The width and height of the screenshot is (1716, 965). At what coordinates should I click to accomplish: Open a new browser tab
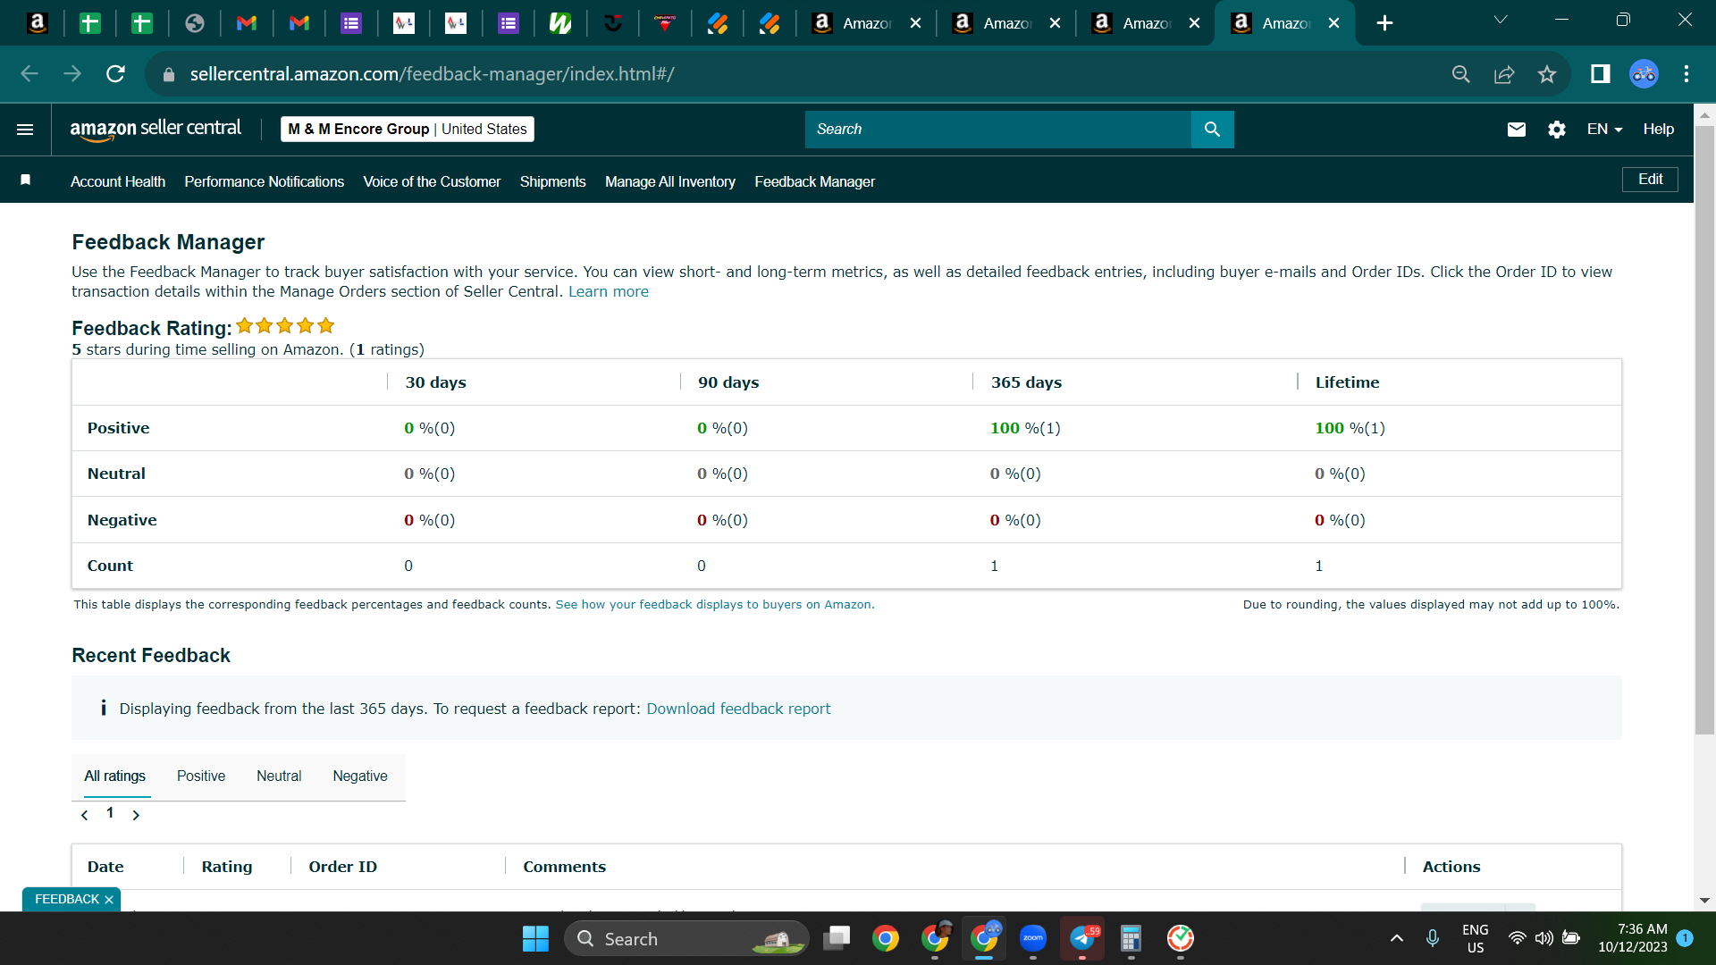click(x=1384, y=23)
